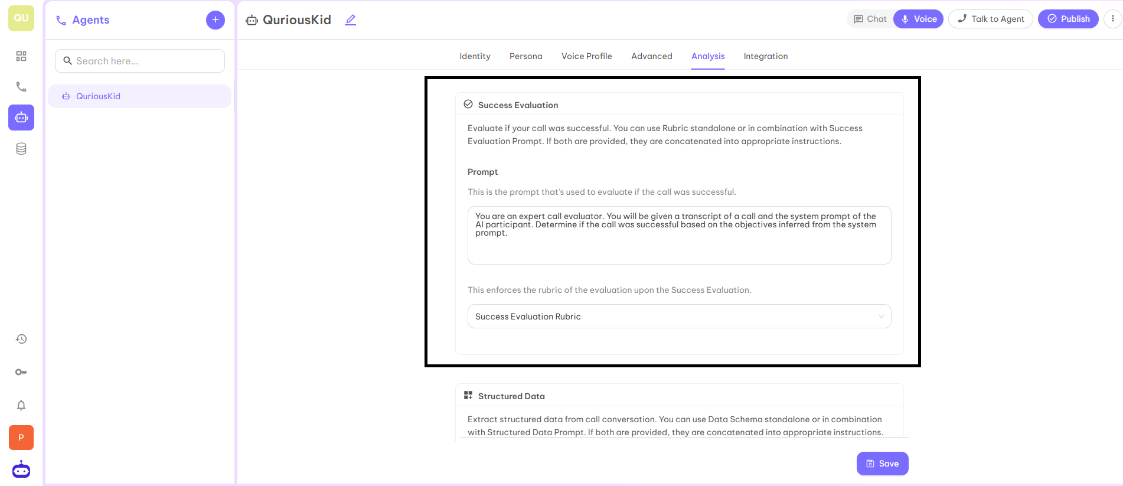Open the API key sidebar icon
Image resolution: width=1123 pixels, height=486 pixels.
[x=21, y=372]
